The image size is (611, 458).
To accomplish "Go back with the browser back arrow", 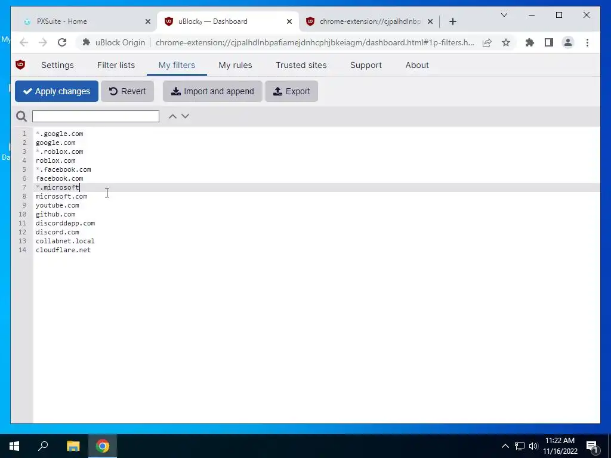I will pos(24,42).
